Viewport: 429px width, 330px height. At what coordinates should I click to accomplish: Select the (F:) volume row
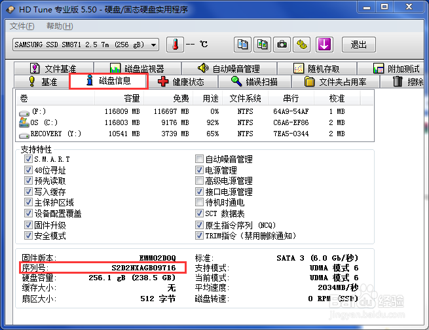pyautogui.click(x=195, y=111)
